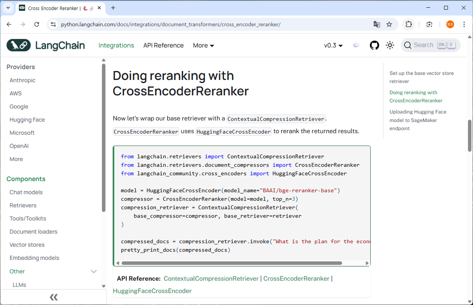Screen dimensions: 473x305
Task: Open LLMs in sidebar
Action: coord(19,285)
